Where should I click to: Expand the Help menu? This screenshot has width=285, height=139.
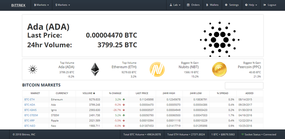(x=251, y=5)
